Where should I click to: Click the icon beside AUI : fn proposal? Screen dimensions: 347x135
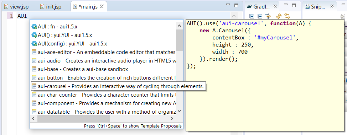point(34,27)
